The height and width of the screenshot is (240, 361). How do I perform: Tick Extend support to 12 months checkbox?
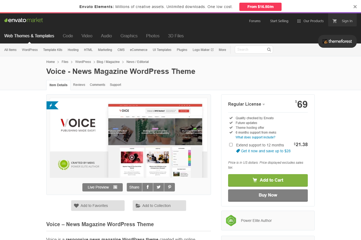[231, 145]
